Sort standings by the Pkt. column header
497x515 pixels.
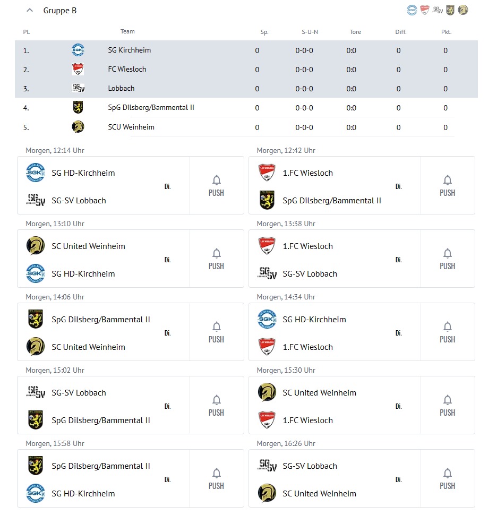tap(446, 32)
